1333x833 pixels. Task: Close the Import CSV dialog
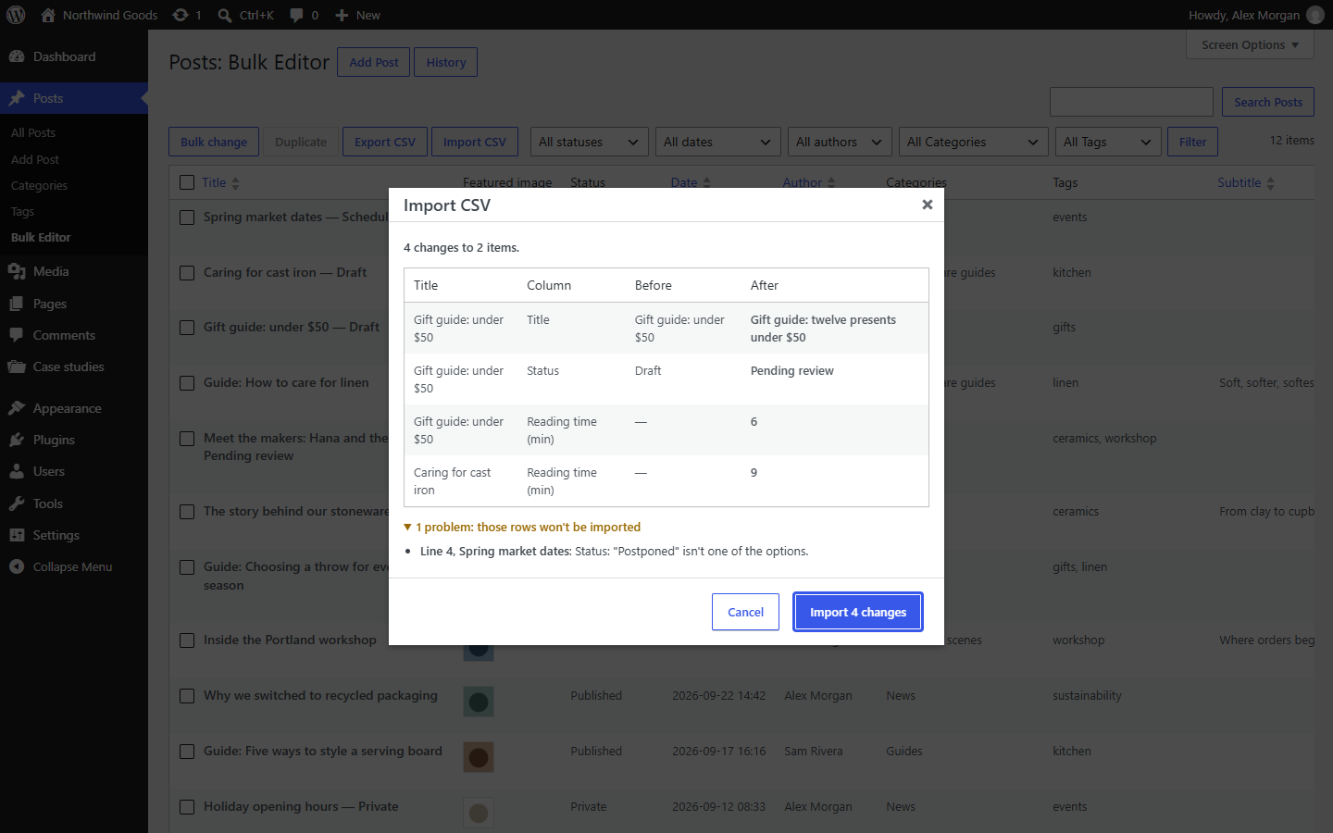927,205
